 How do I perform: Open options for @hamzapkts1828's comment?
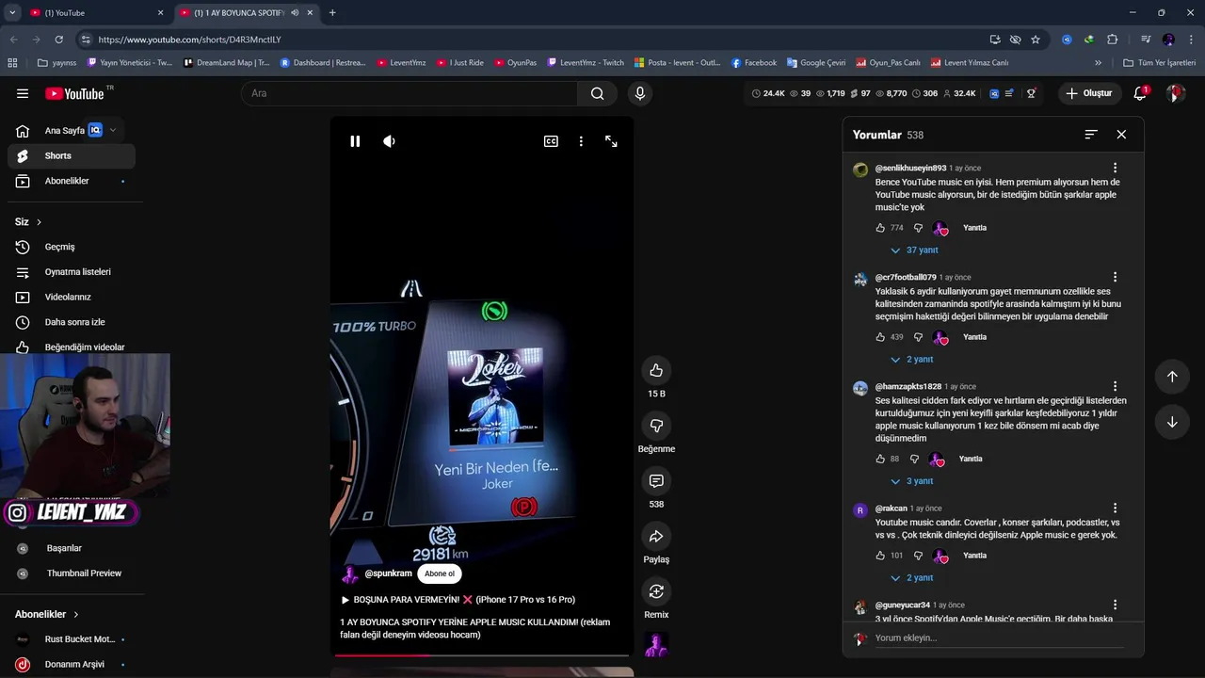coord(1116,386)
